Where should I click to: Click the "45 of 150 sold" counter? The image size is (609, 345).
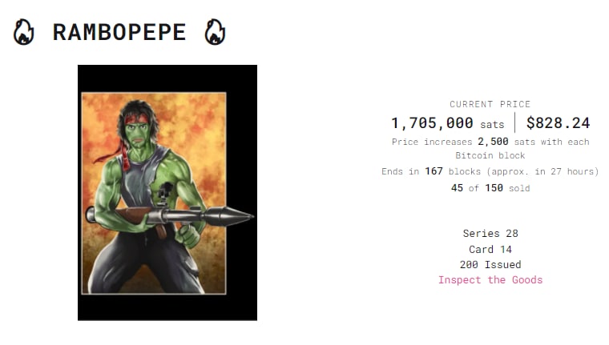[490, 188]
